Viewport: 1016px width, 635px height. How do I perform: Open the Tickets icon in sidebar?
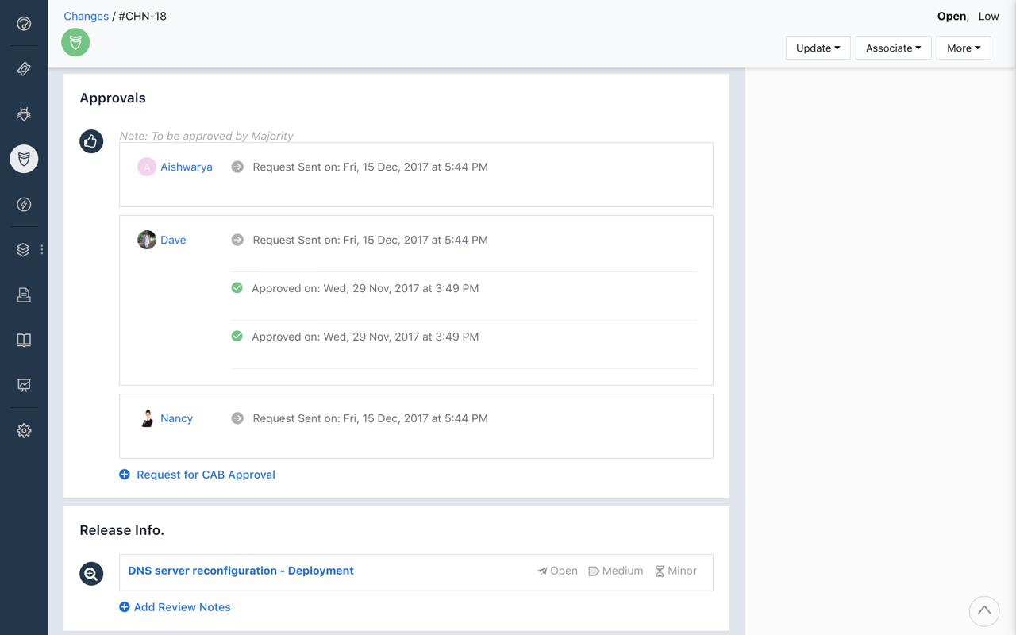click(24, 69)
